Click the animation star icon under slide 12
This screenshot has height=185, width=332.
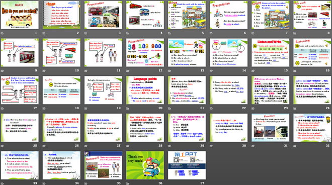[x=127, y=71]
